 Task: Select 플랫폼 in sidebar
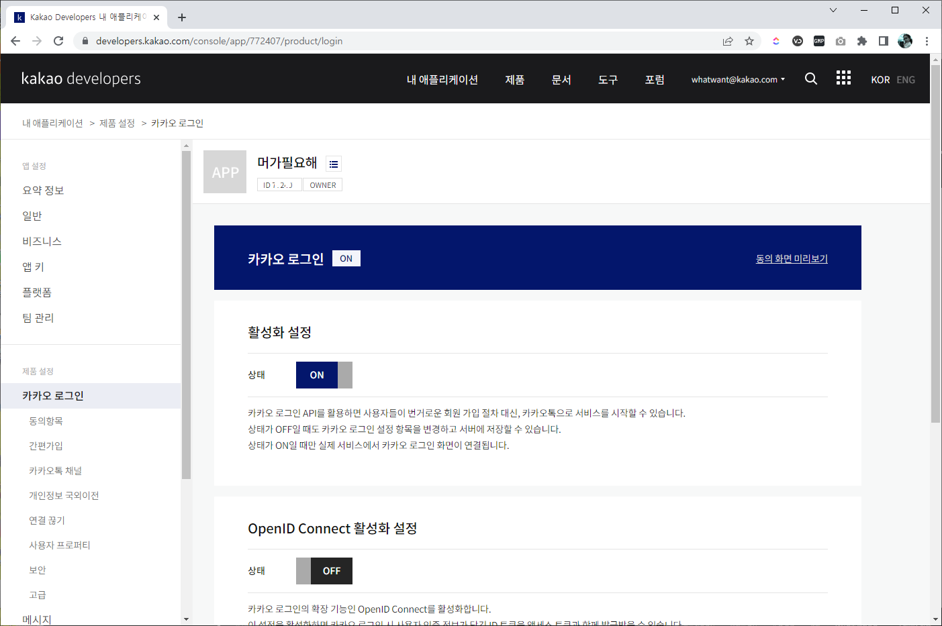click(36, 292)
